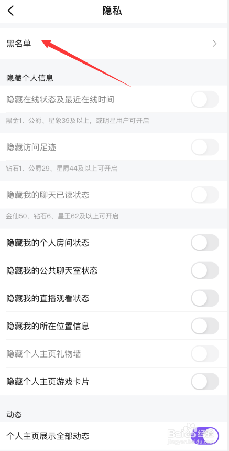Enable 隐藏个人主页游戏卡片 switch
The width and height of the screenshot is (229, 451).
pyautogui.click(x=205, y=381)
